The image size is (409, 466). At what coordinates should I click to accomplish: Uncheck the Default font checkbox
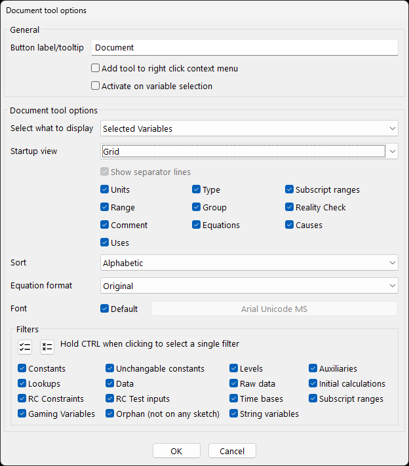tap(105, 309)
